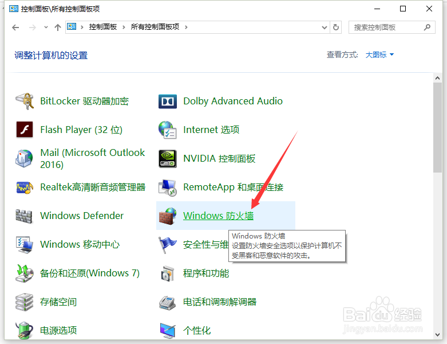The image size is (447, 344).
Task: Open the BitLocker 驱动器加密 link
Action: tap(84, 101)
